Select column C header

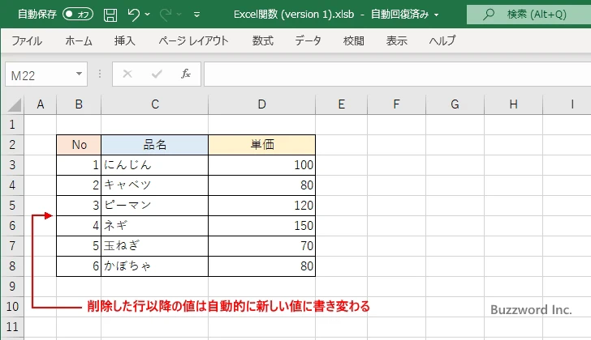[x=155, y=104]
